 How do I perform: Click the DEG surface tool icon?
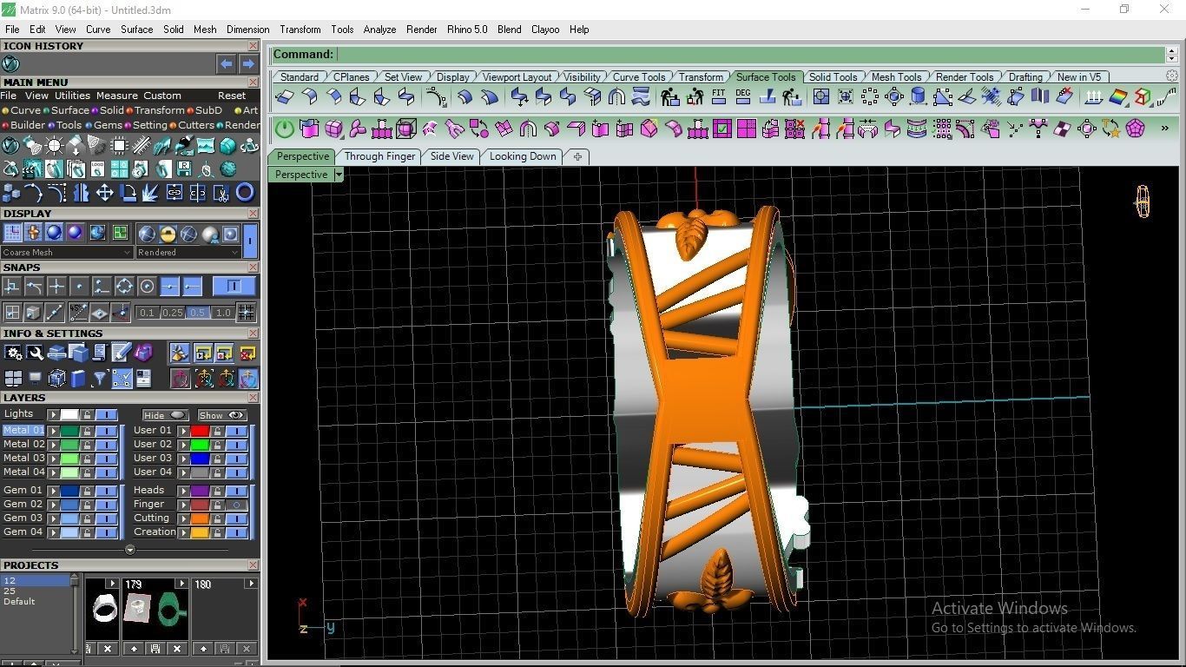pos(743,96)
